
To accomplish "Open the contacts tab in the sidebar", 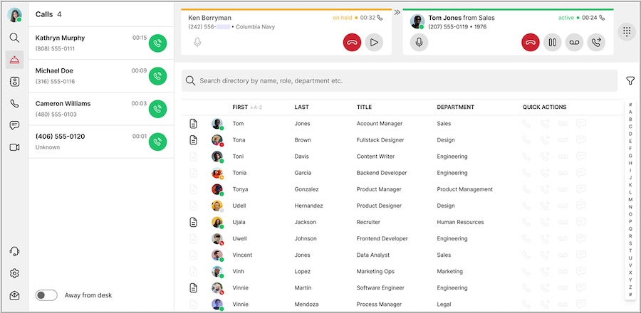I will [14, 82].
